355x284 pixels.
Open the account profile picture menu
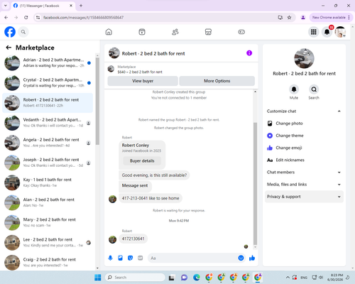point(340,32)
